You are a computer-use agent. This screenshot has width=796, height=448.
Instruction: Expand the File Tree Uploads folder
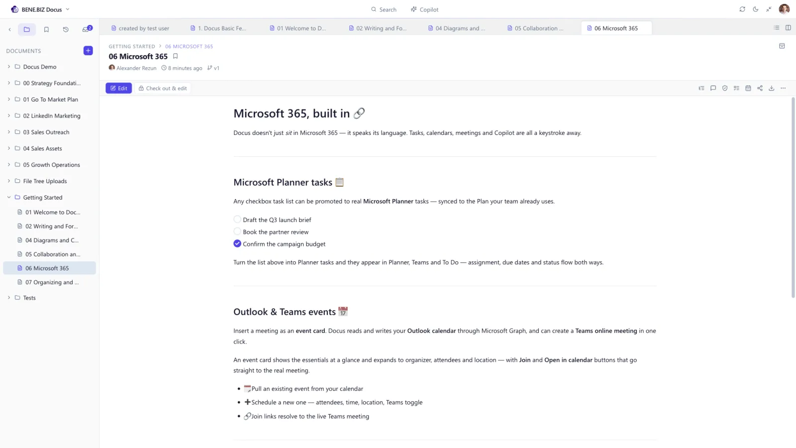pos(9,181)
